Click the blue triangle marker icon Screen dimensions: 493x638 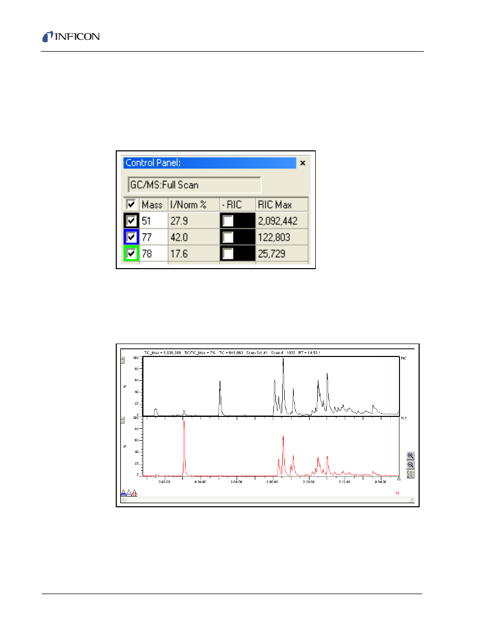point(124,493)
